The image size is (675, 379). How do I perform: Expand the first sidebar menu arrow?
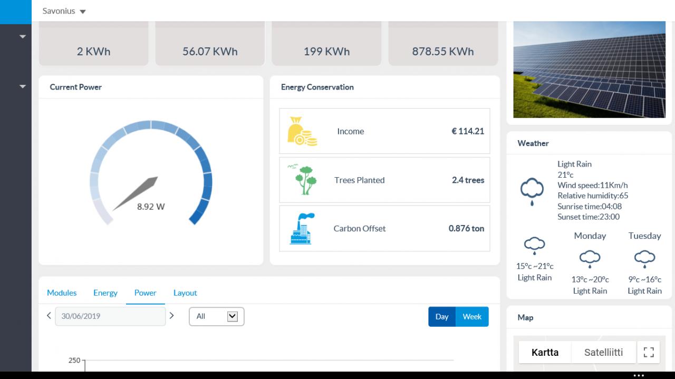tap(22, 37)
